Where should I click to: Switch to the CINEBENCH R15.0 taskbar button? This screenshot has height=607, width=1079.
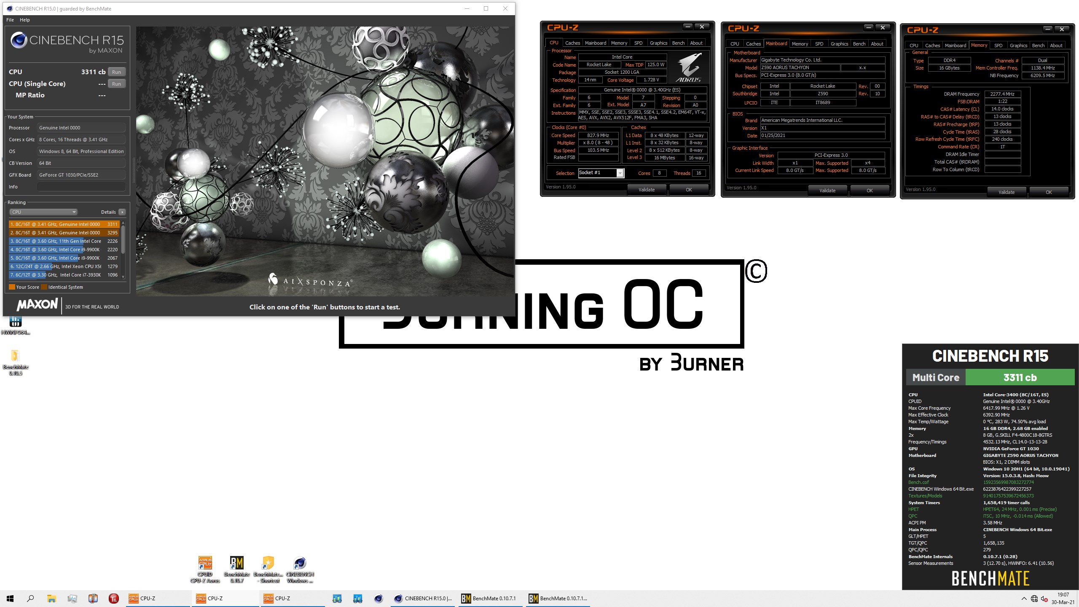424,599
